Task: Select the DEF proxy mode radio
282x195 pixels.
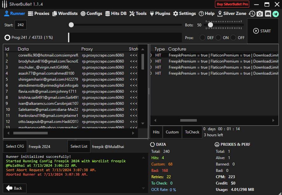Action: (x=202, y=37)
